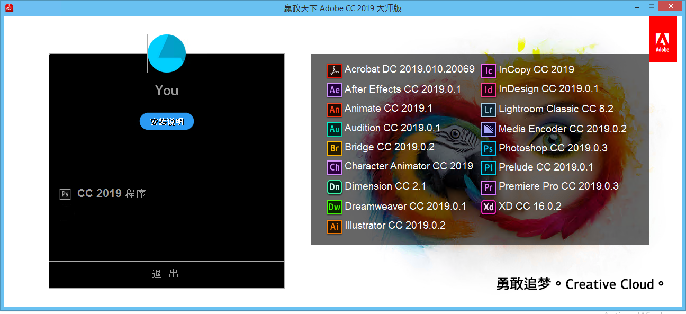Click the small Ps icon beside CC 2019 程序
The width and height of the screenshot is (686, 314).
point(65,194)
